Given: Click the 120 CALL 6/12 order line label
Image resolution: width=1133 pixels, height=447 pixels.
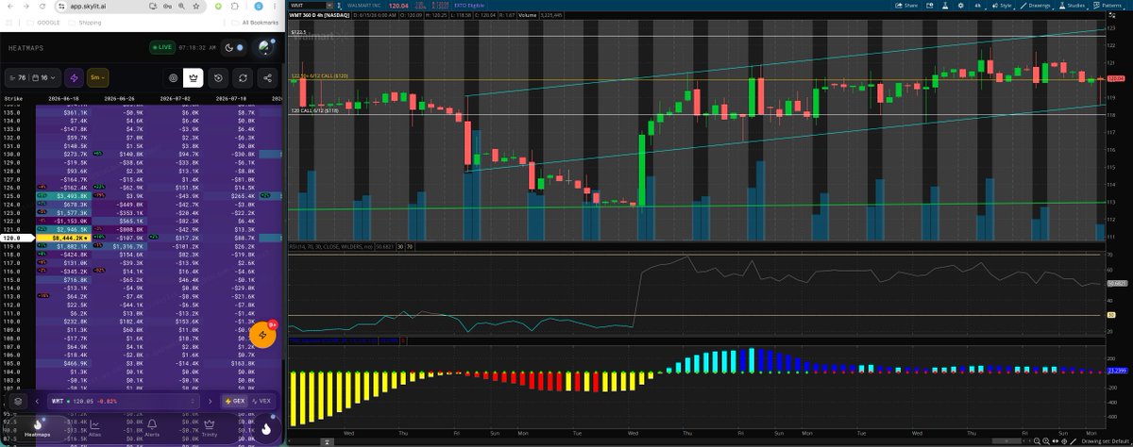Looking at the screenshot, I should 313,111.
